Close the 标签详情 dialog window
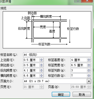Screen dimensions: 94x99 click(x=87, y=1)
